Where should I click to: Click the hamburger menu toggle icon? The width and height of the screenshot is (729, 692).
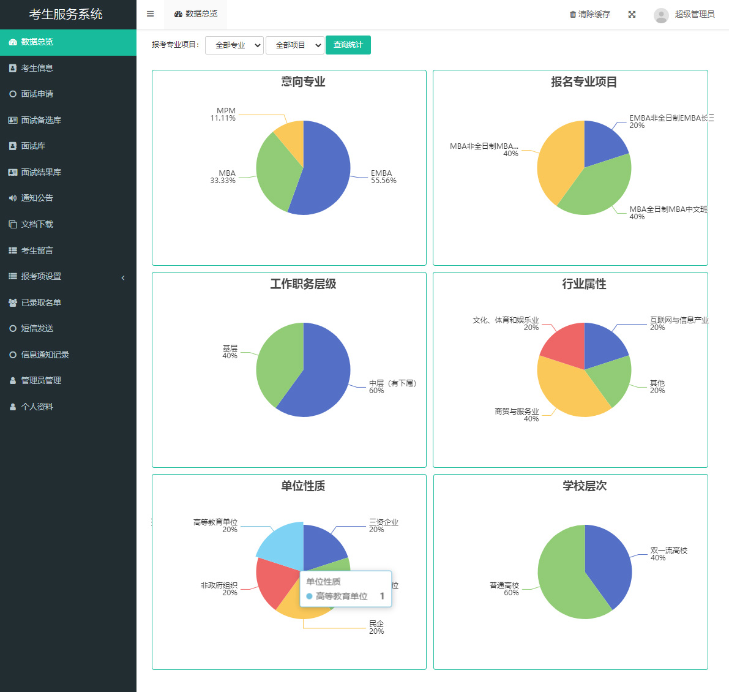pyautogui.click(x=150, y=14)
